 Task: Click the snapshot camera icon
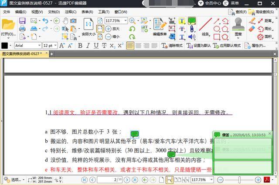(74, 20)
